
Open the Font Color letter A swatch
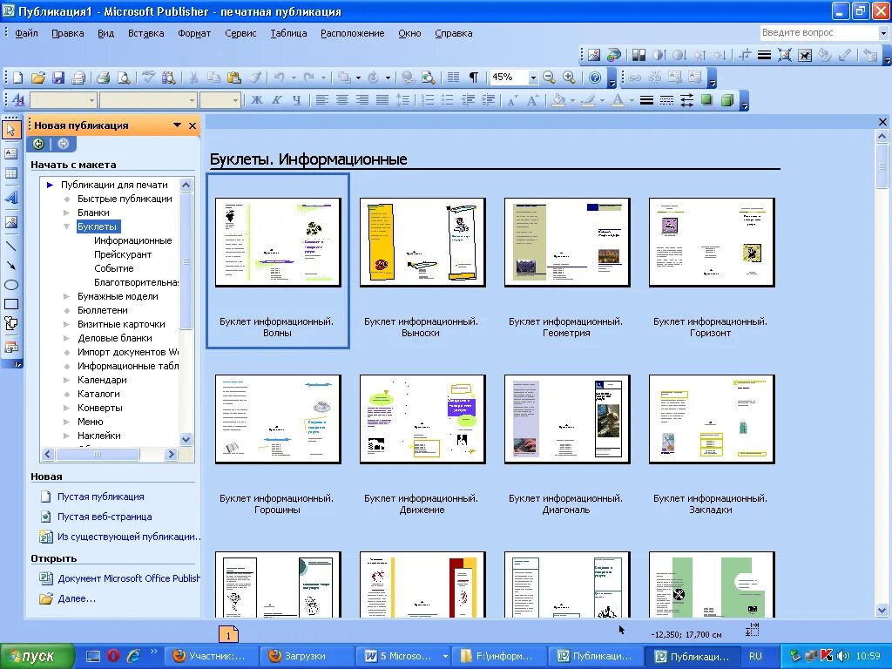[618, 100]
